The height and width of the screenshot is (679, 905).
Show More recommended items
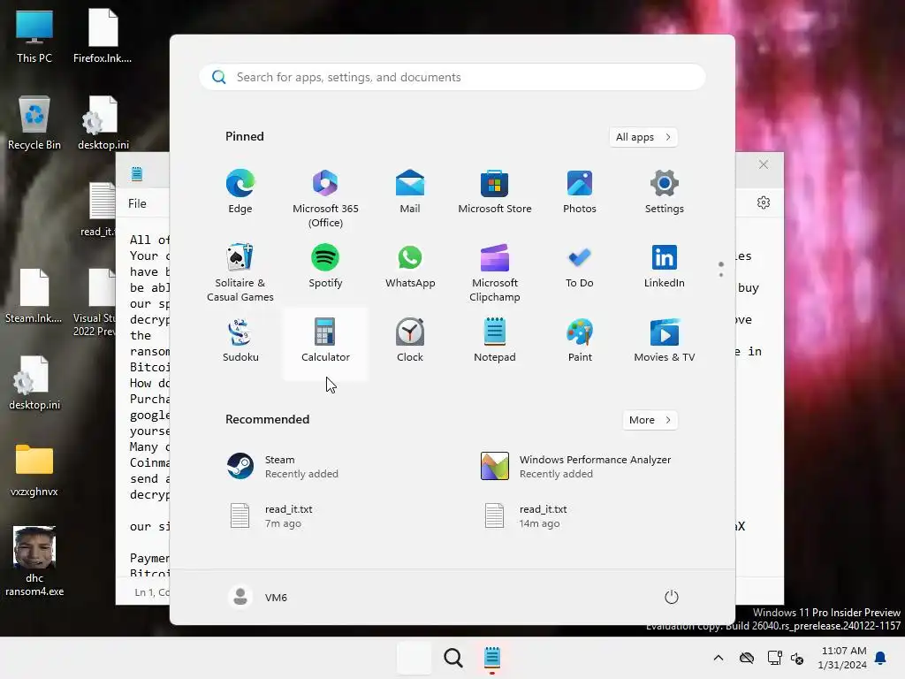coord(650,420)
